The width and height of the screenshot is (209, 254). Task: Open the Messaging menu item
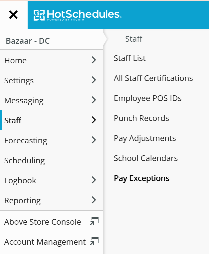coord(52,100)
